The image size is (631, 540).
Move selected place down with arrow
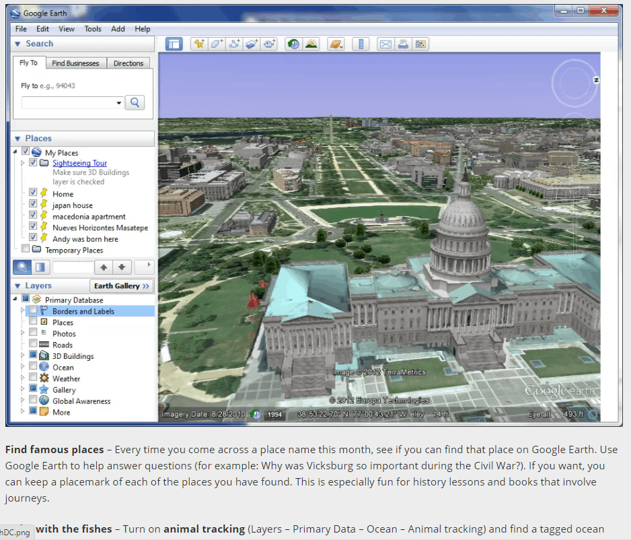[122, 267]
